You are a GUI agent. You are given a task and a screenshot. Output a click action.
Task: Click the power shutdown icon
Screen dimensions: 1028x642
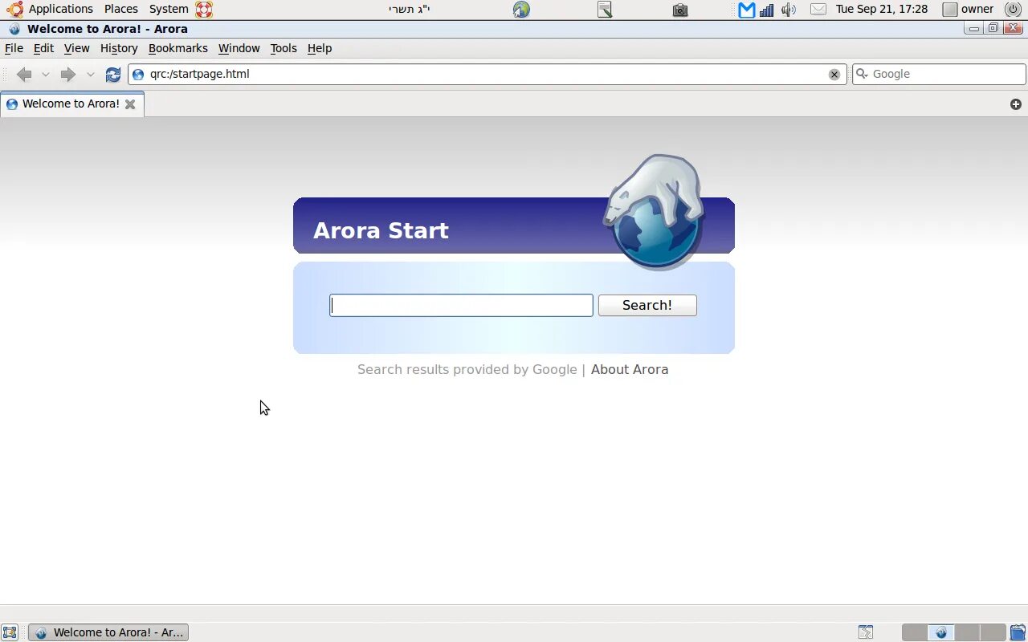(1013, 10)
